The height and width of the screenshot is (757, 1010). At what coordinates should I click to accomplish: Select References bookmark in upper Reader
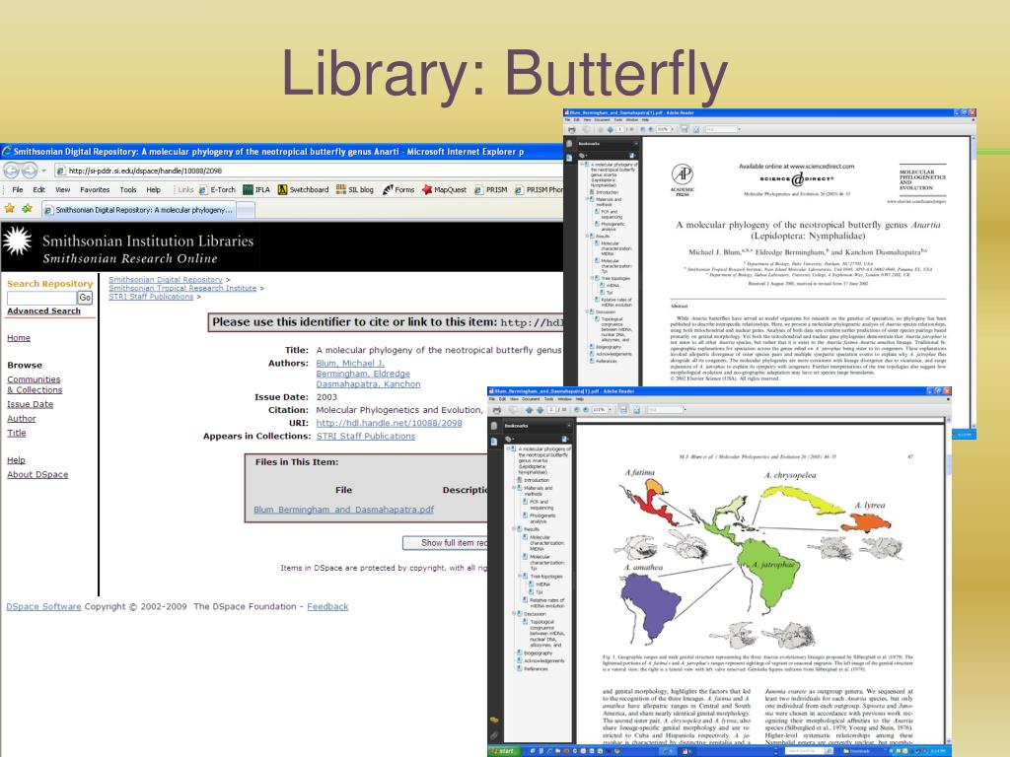point(607,361)
